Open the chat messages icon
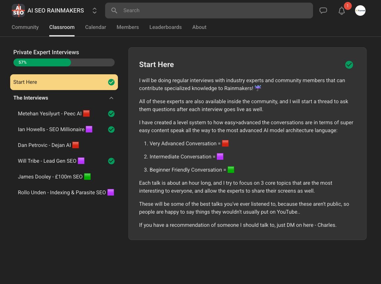381x284 pixels. (323, 11)
